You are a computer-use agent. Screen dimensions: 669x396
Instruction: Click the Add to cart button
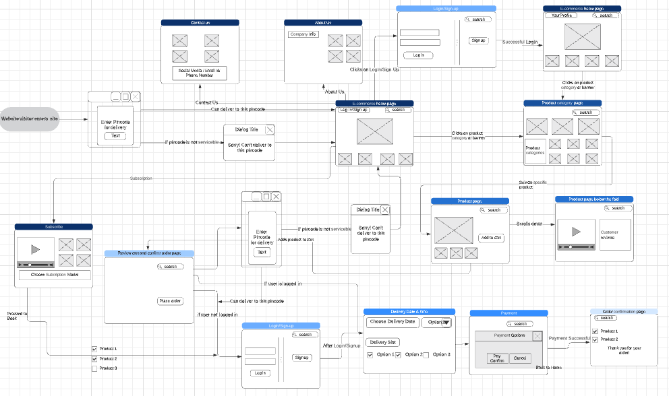[491, 238]
